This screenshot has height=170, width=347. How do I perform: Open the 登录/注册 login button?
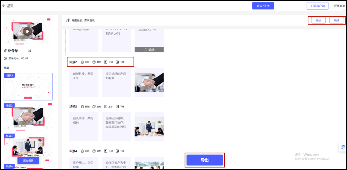263,6
